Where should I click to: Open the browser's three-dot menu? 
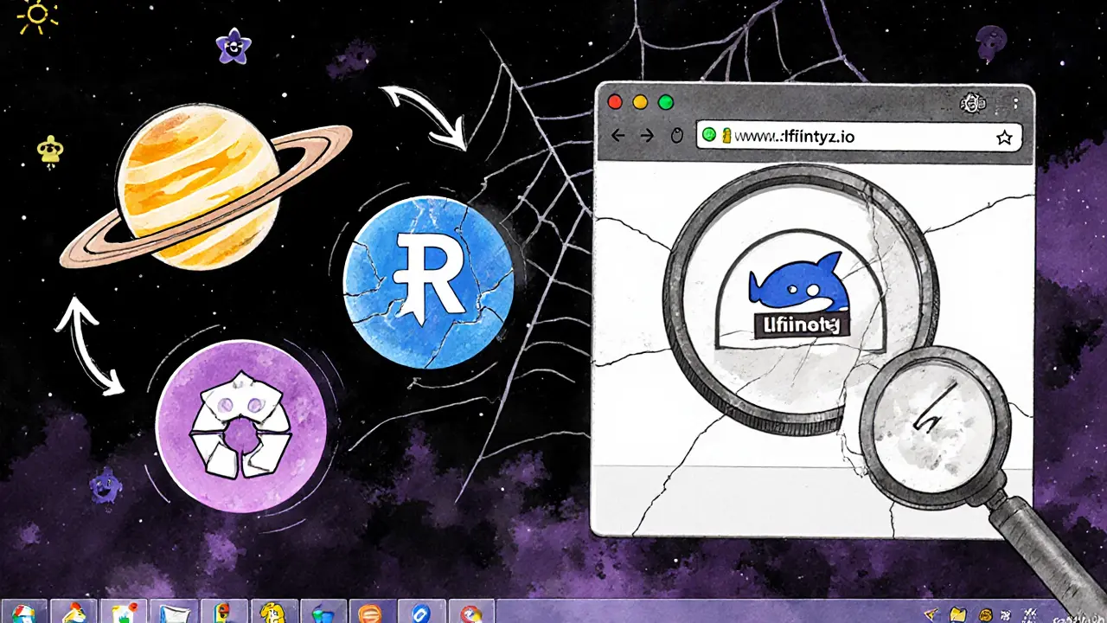(x=1017, y=101)
